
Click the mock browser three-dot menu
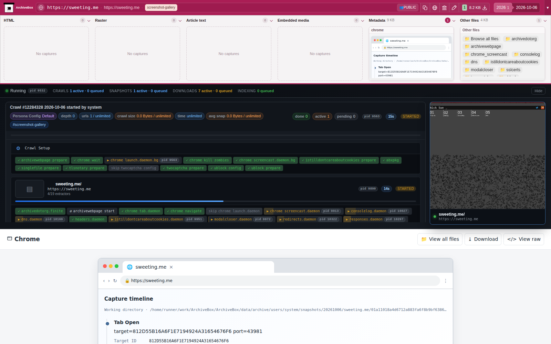[446, 281]
